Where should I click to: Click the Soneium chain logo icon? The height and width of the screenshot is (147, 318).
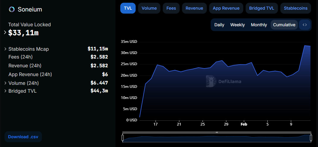11,9
